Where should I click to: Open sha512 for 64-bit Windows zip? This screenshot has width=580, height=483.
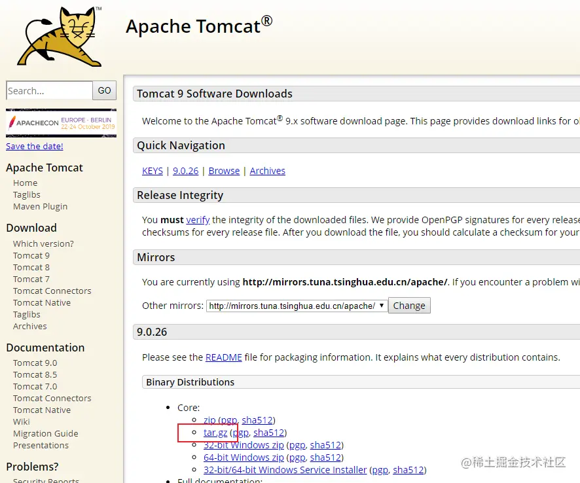(x=325, y=457)
